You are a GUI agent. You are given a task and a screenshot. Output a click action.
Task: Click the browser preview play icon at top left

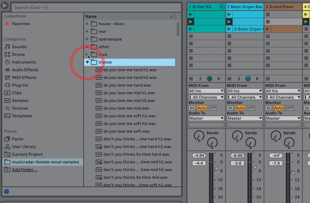pos(5,6)
